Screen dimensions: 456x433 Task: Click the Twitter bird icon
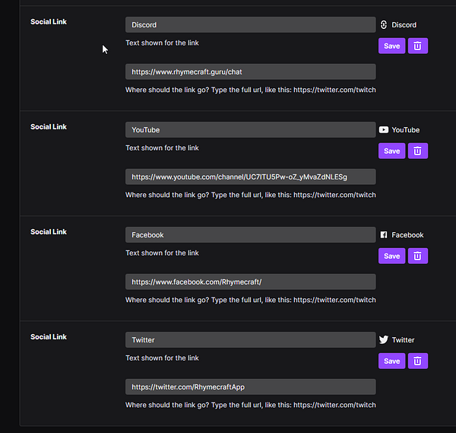click(384, 340)
